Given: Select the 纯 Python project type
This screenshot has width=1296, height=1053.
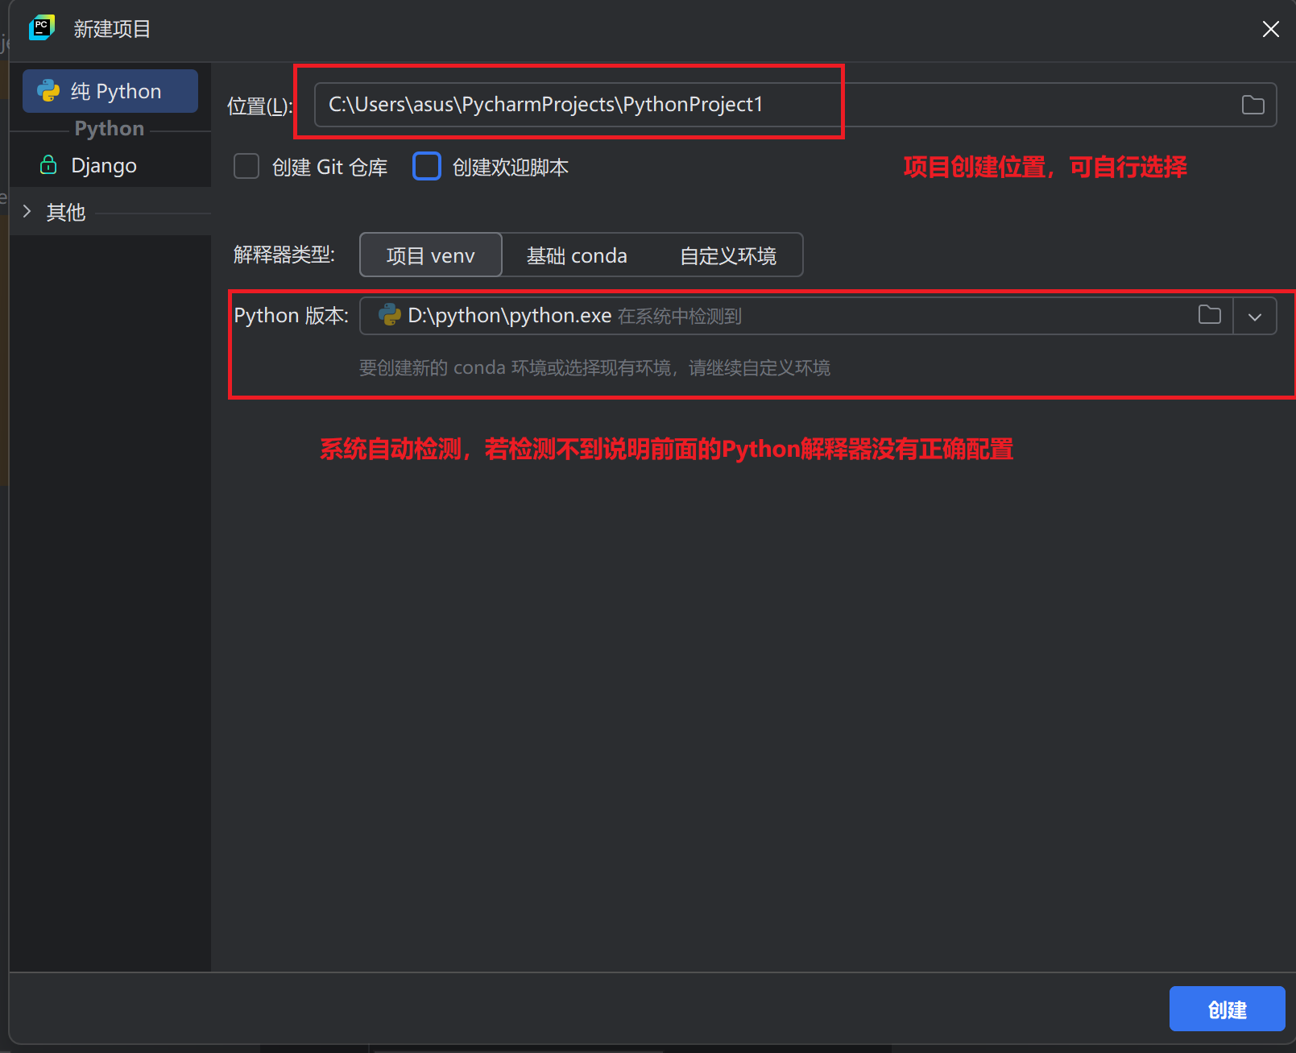Looking at the screenshot, I should pyautogui.click(x=110, y=91).
